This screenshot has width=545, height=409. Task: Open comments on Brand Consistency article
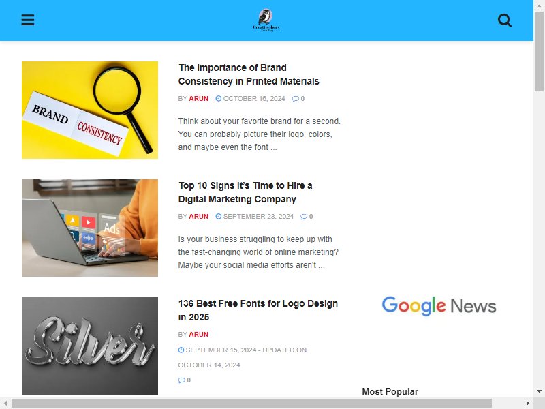298,99
